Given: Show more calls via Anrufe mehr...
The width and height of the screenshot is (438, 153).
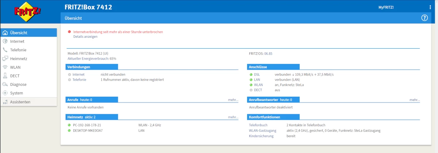Looking at the screenshot, I should [x=233, y=100].
